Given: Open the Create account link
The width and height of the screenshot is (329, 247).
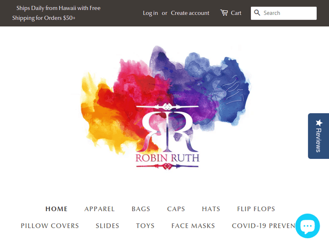Looking at the screenshot, I should pos(190,13).
